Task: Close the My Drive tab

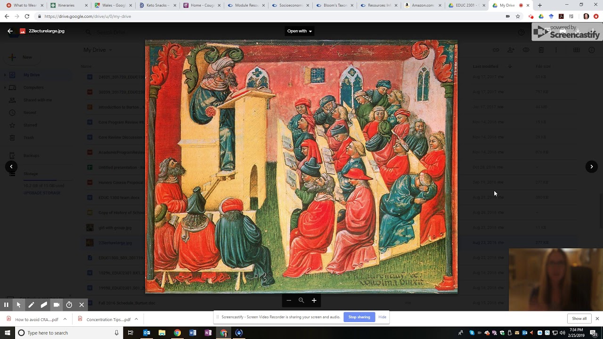Action: click(x=528, y=5)
